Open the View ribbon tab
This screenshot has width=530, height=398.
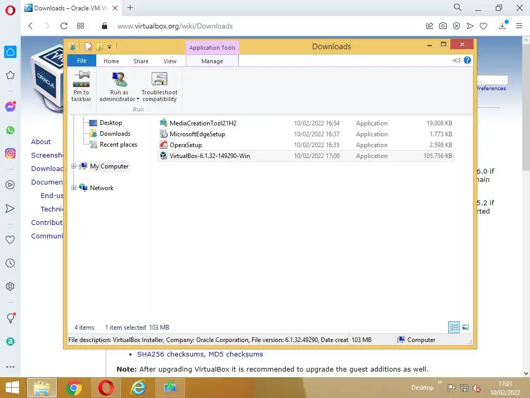[170, 61]
